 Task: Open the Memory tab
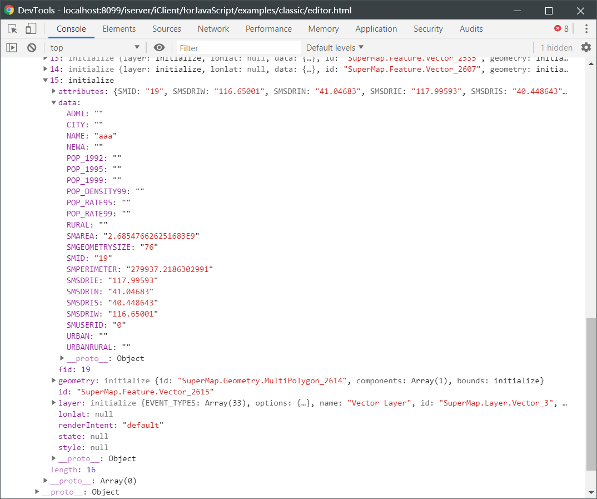coord(324,29)
